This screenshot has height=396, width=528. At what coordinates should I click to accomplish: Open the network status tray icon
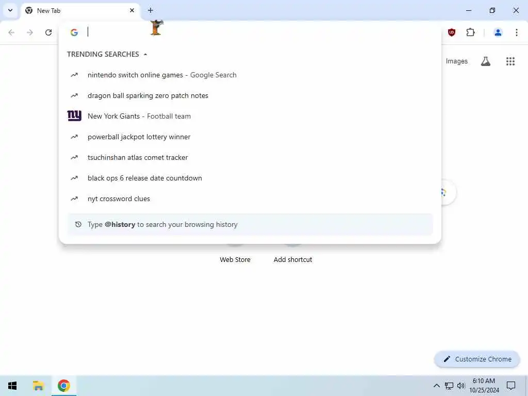click(x=449, y=386)
